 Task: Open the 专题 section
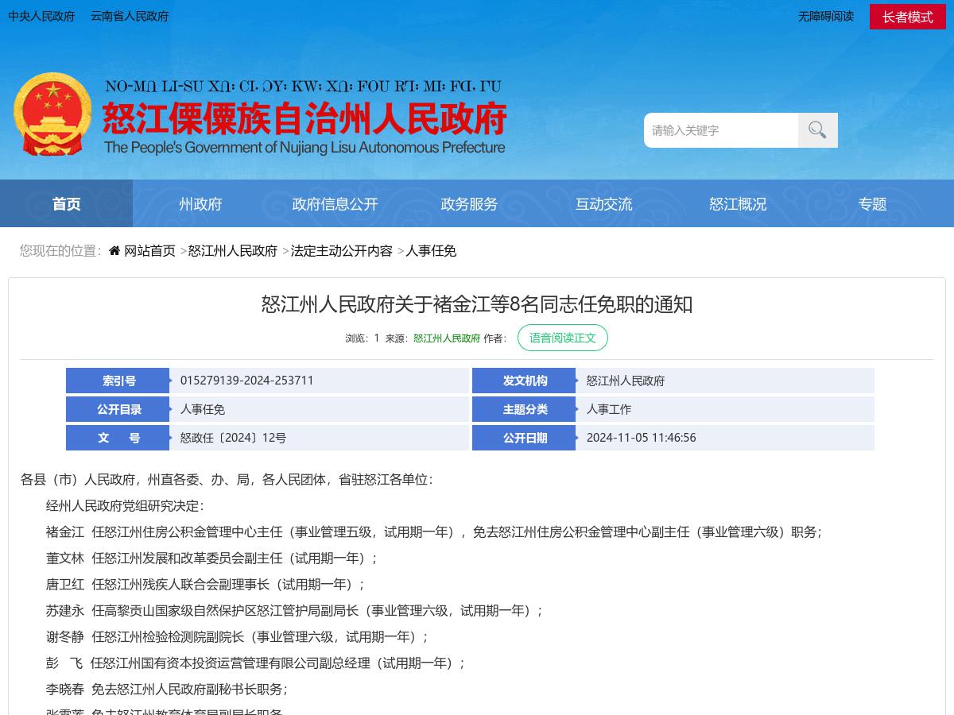(872, 203)
